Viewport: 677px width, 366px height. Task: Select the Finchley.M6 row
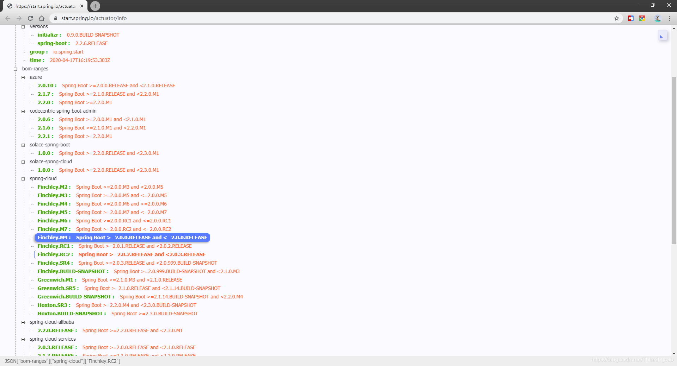(104, 221)
